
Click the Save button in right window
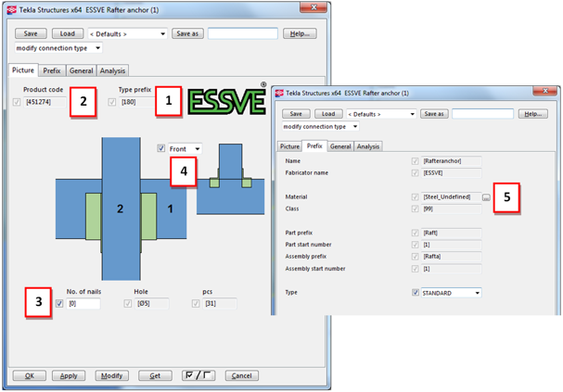296,114
